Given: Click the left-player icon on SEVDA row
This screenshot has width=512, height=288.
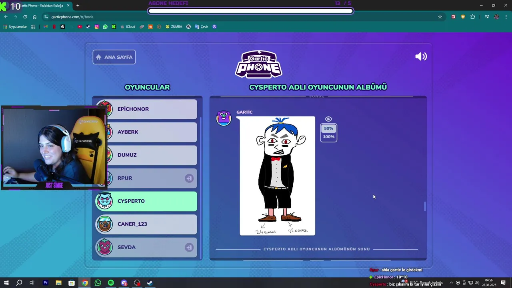Looking at the screenshot, I should click(189, 247).
